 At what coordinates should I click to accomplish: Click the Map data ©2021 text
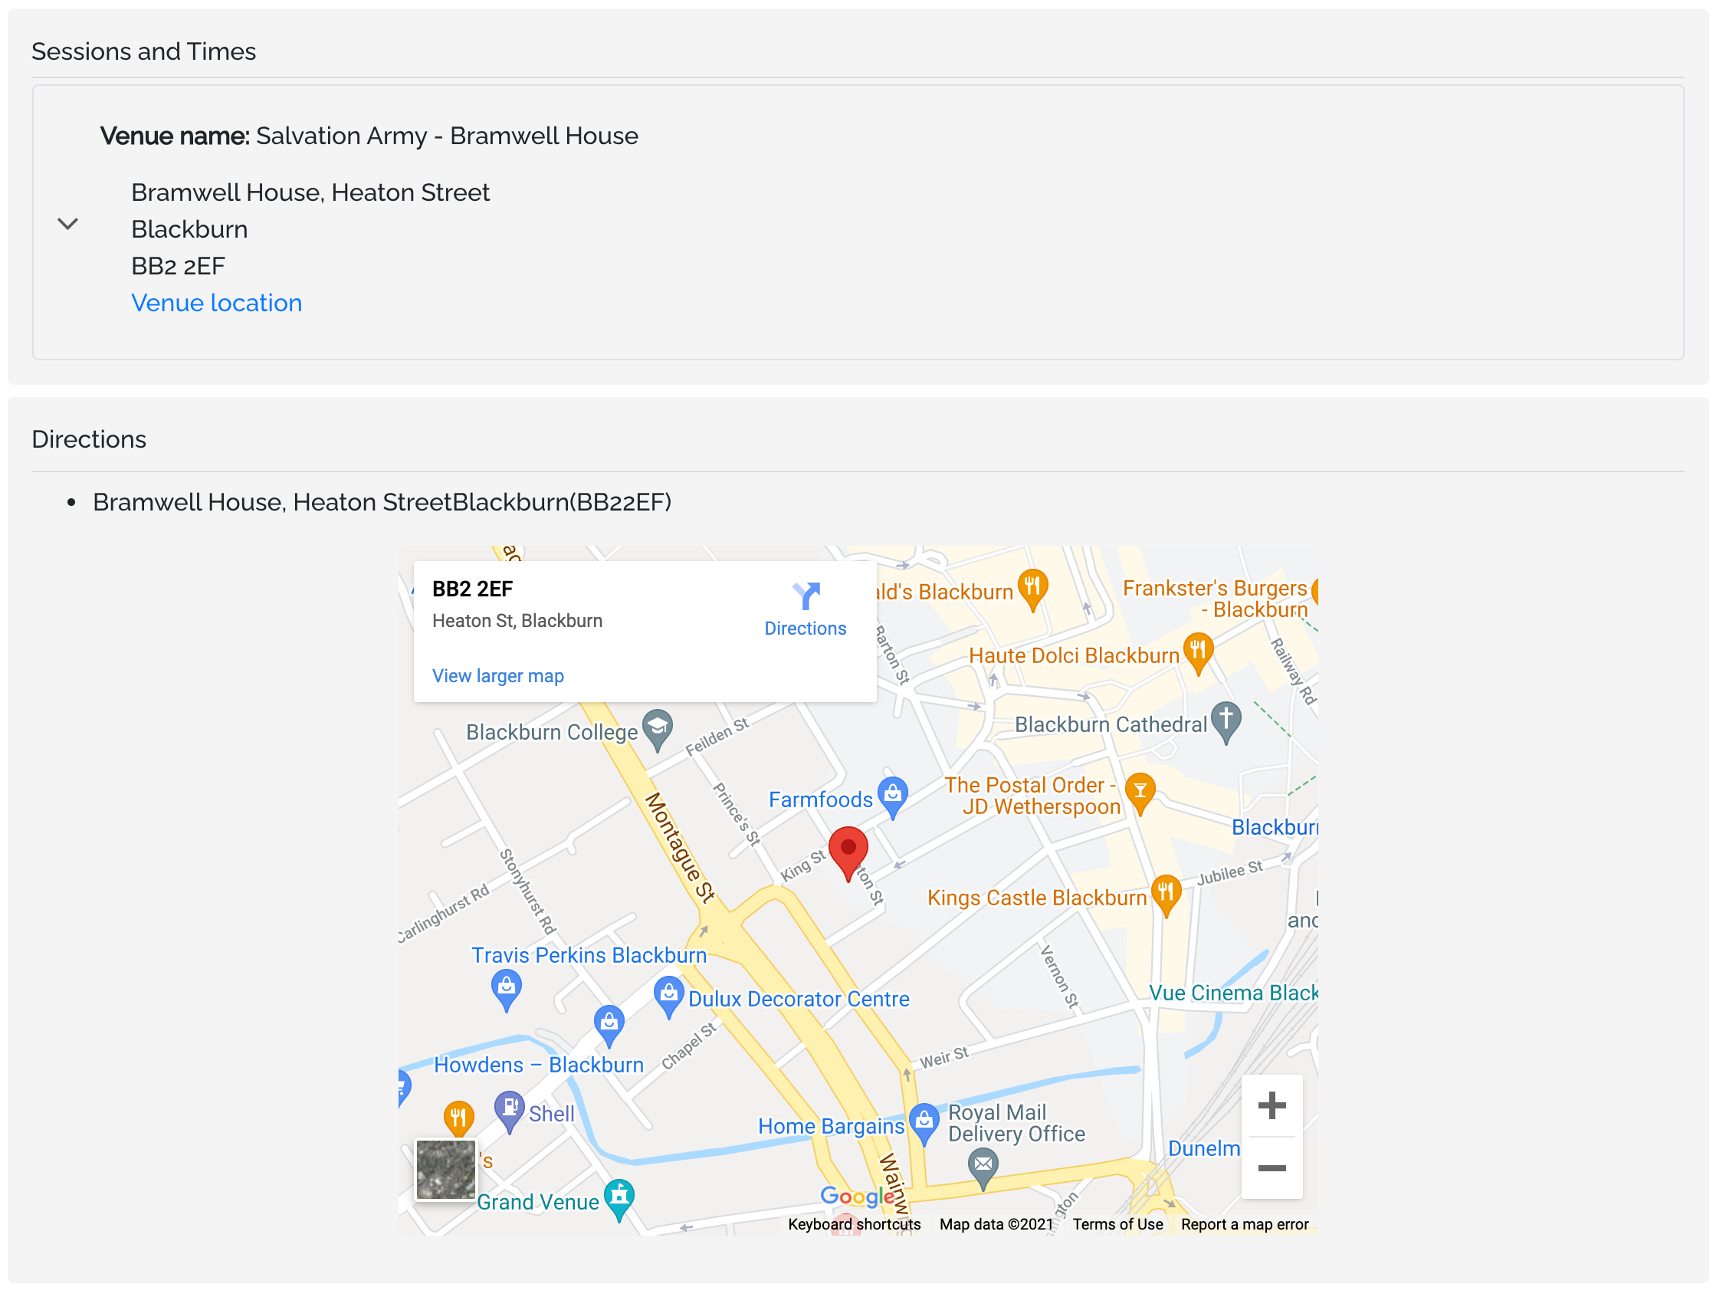pyautogui.click(x=996, y=1223)
